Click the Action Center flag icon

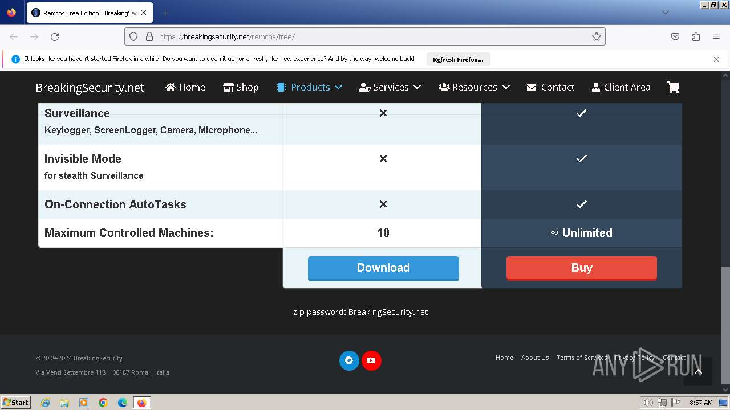coord(676,403)
